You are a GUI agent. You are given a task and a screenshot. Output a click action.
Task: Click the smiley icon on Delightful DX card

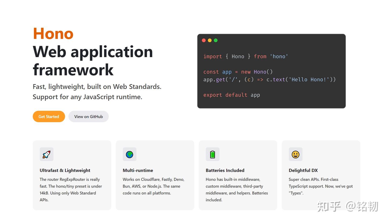click(x=296, y=154)
